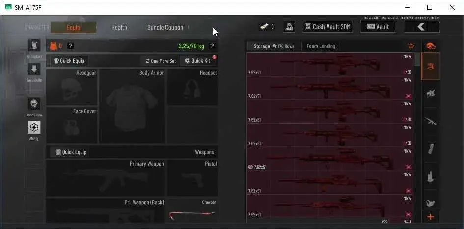The width and height of the screenshot is (464, 229).
Task: Select the rifle category icon in right sidebar
Action: [431, 121]
